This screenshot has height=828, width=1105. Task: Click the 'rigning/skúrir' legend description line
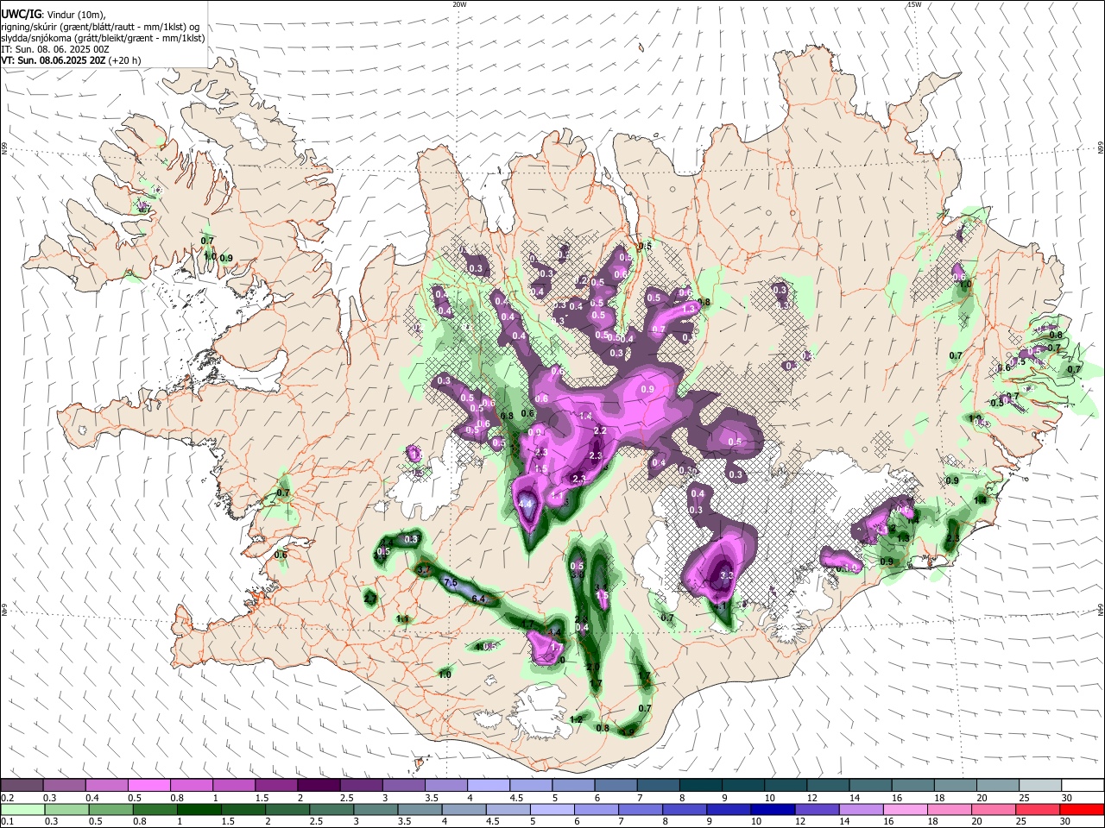(100, 26)
